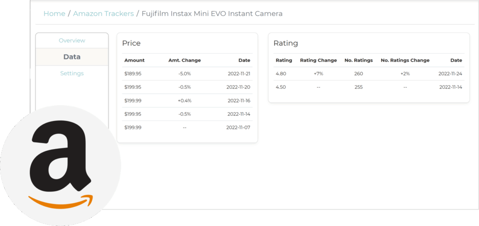Image resolution: width=479 pixels, height=226 pixels.
Task: Click the 2022-11-07 price date
Action: 238,127
